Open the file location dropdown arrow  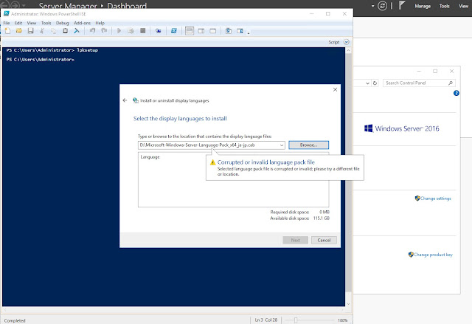[x=282, y=145]
